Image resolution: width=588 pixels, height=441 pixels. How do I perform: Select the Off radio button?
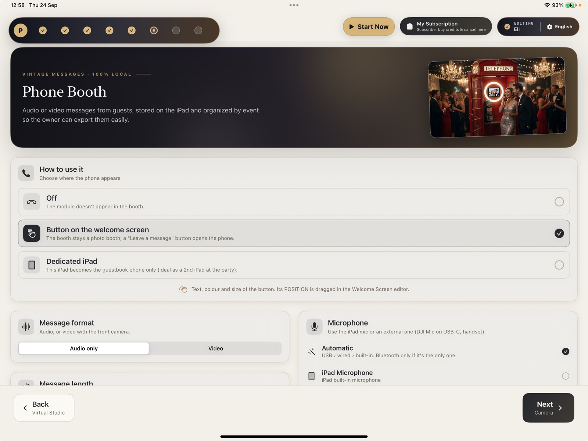[x=559, y=202]
